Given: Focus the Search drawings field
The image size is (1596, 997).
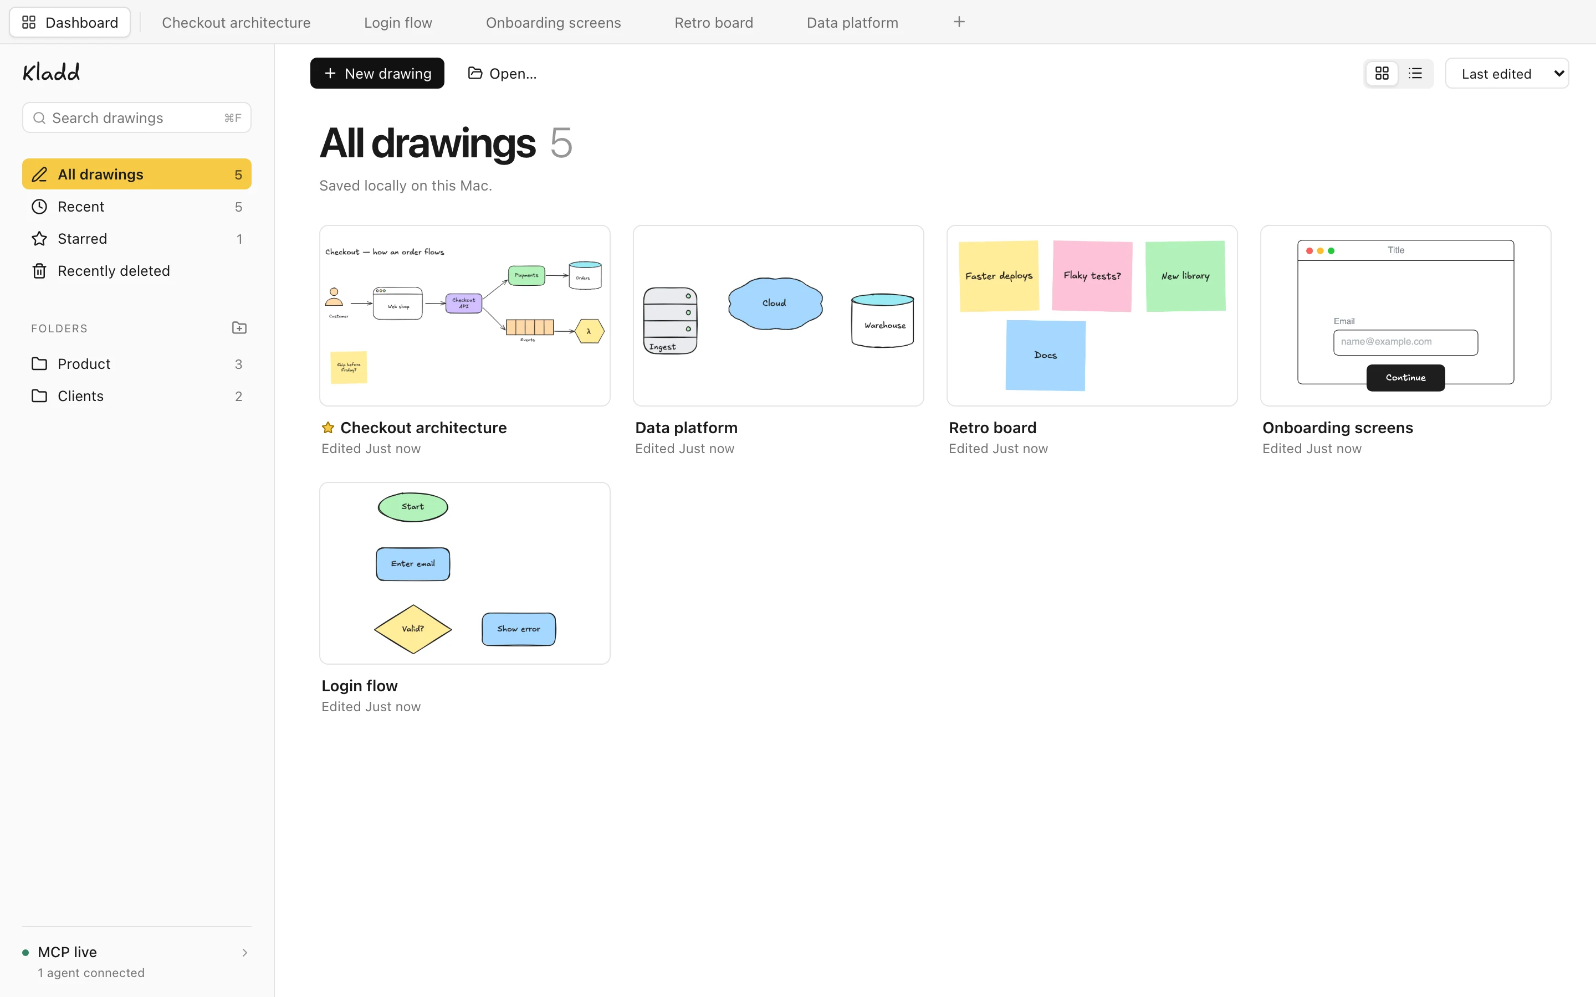Looking at the screenshot, I should pyautogui.click(x=136, y=117).
